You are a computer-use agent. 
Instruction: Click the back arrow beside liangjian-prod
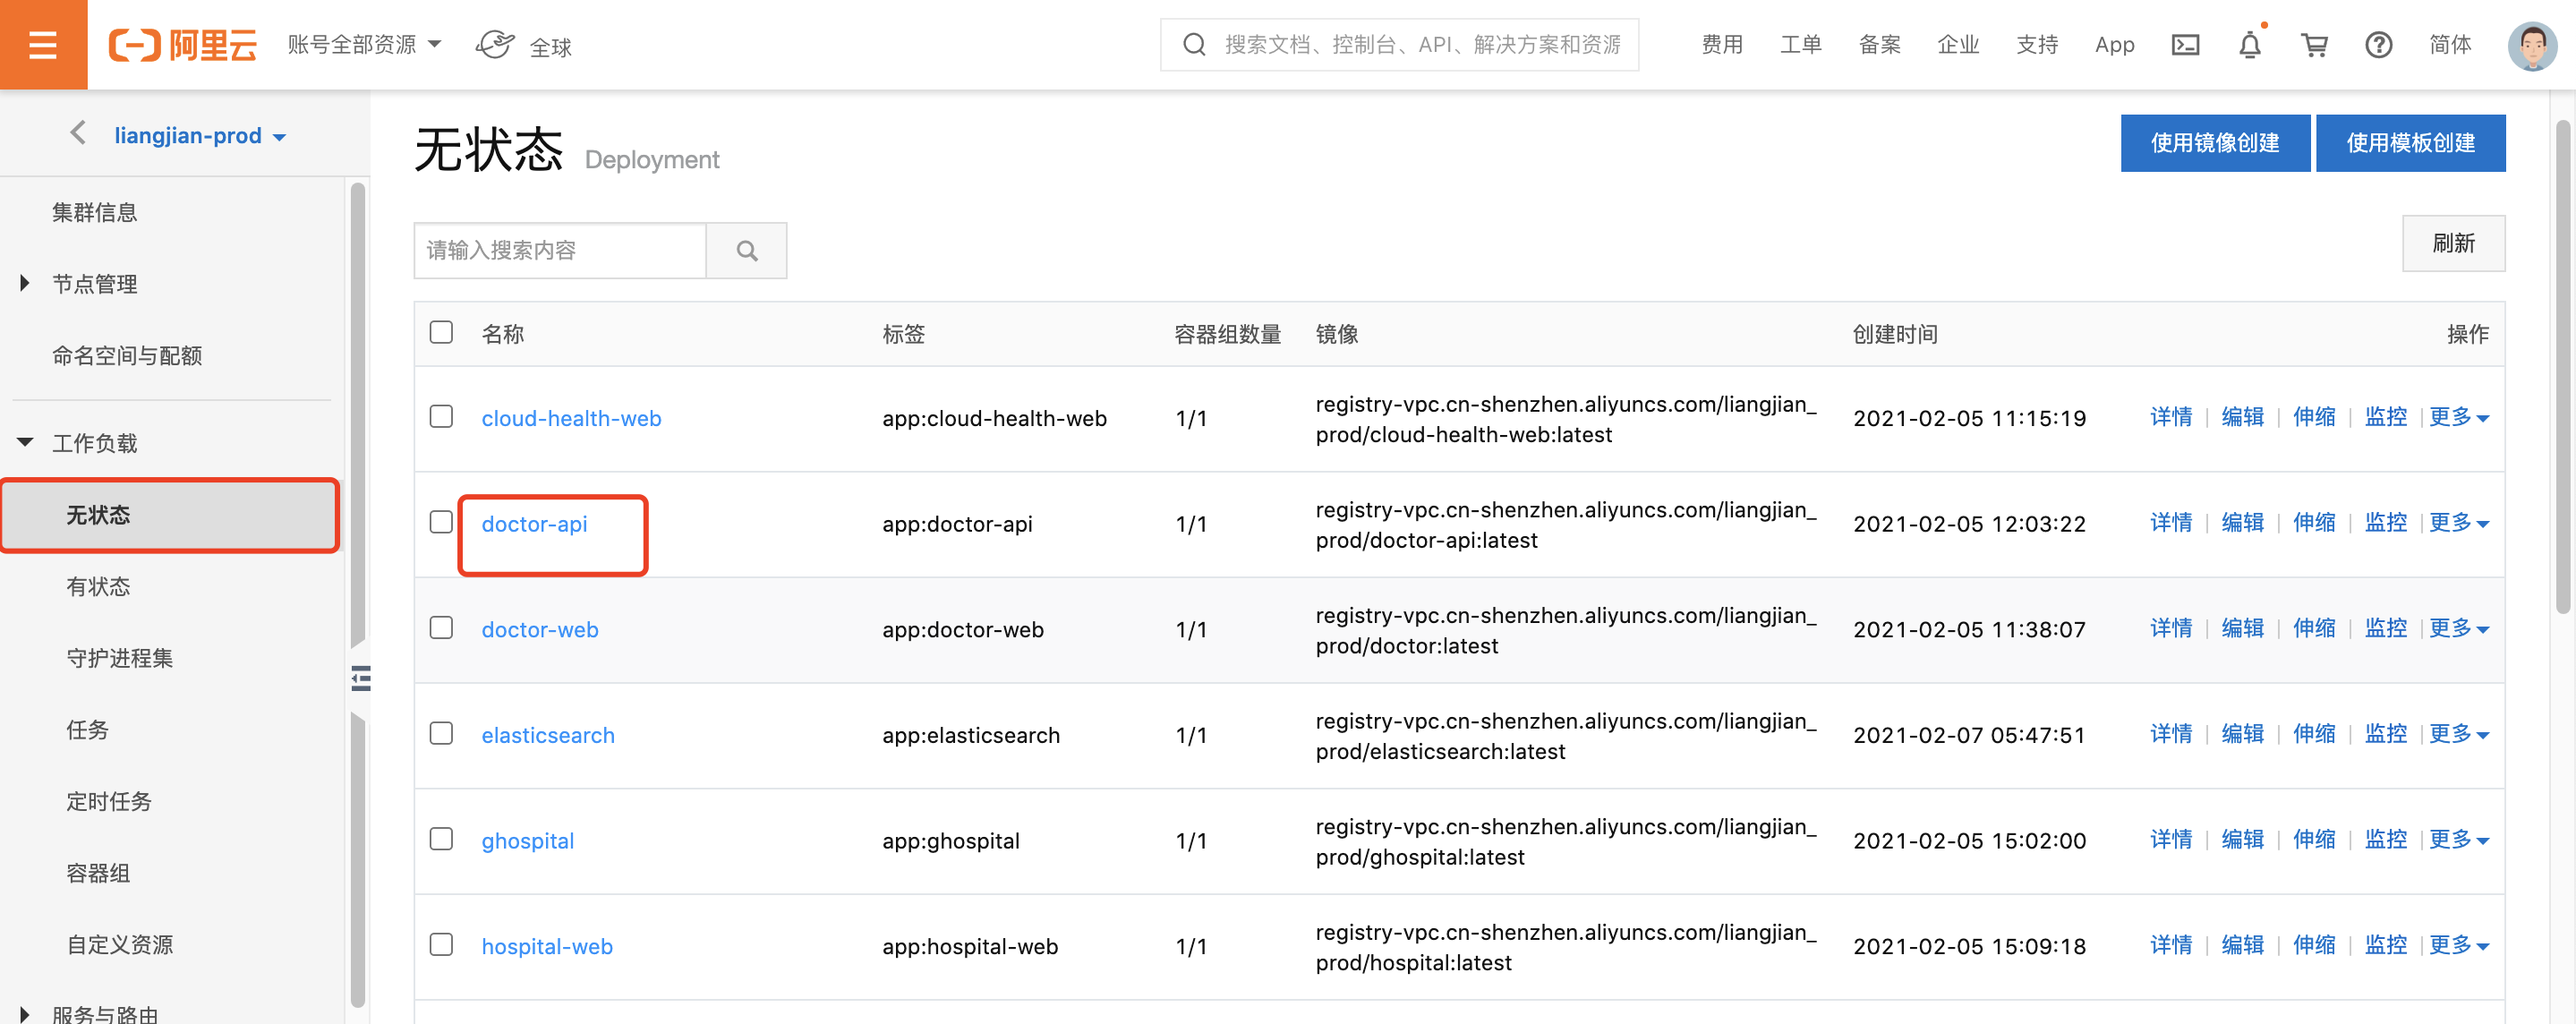78,133
